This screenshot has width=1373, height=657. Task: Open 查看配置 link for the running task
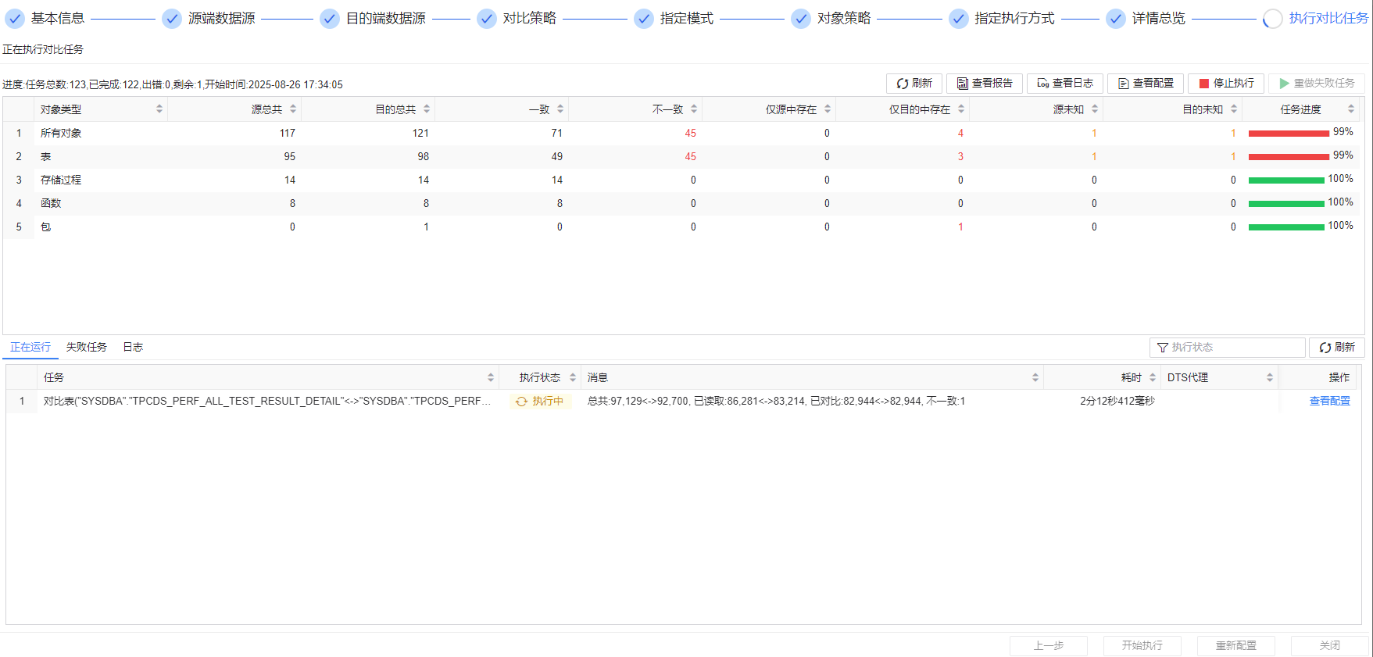[1329, 402]
